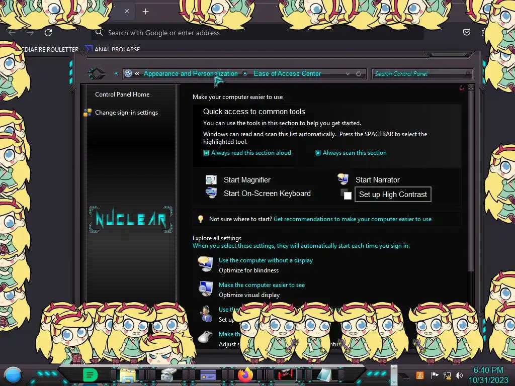
Task: Click the Start orb on the taskbar
Action: coord(13,375)
